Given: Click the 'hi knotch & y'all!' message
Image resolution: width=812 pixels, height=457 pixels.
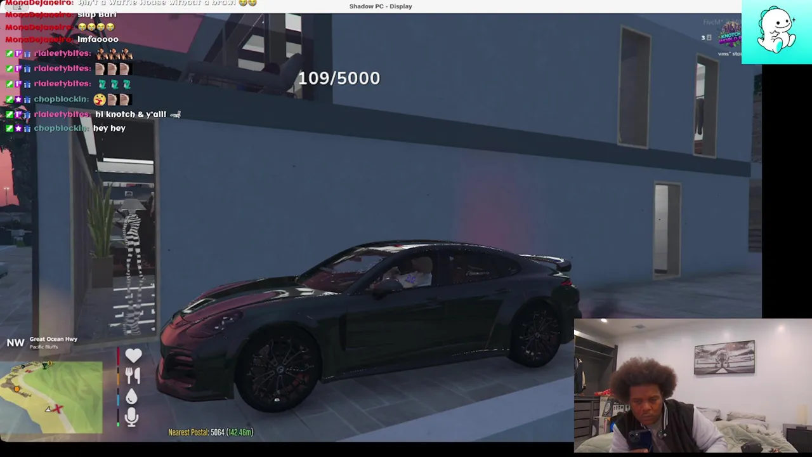Looking at the screenshot, I should pos(131,114).
